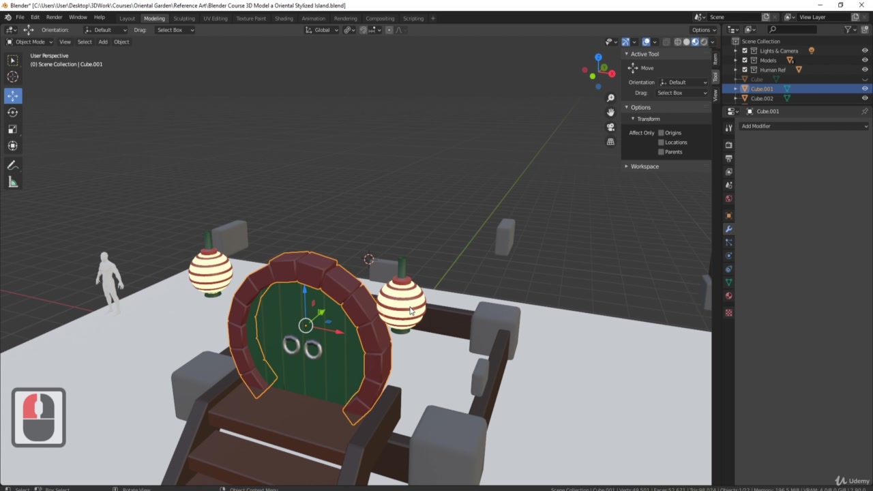Toggle viewport overlays button
873x491 pixels.
[x=647, y=42]
